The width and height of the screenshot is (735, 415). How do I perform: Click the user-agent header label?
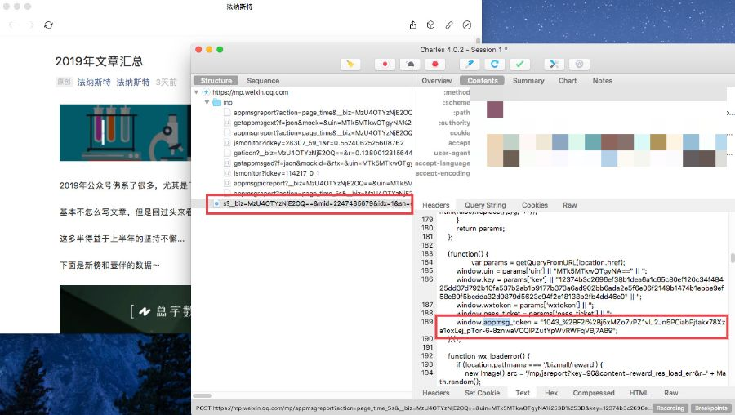[452, 153]
